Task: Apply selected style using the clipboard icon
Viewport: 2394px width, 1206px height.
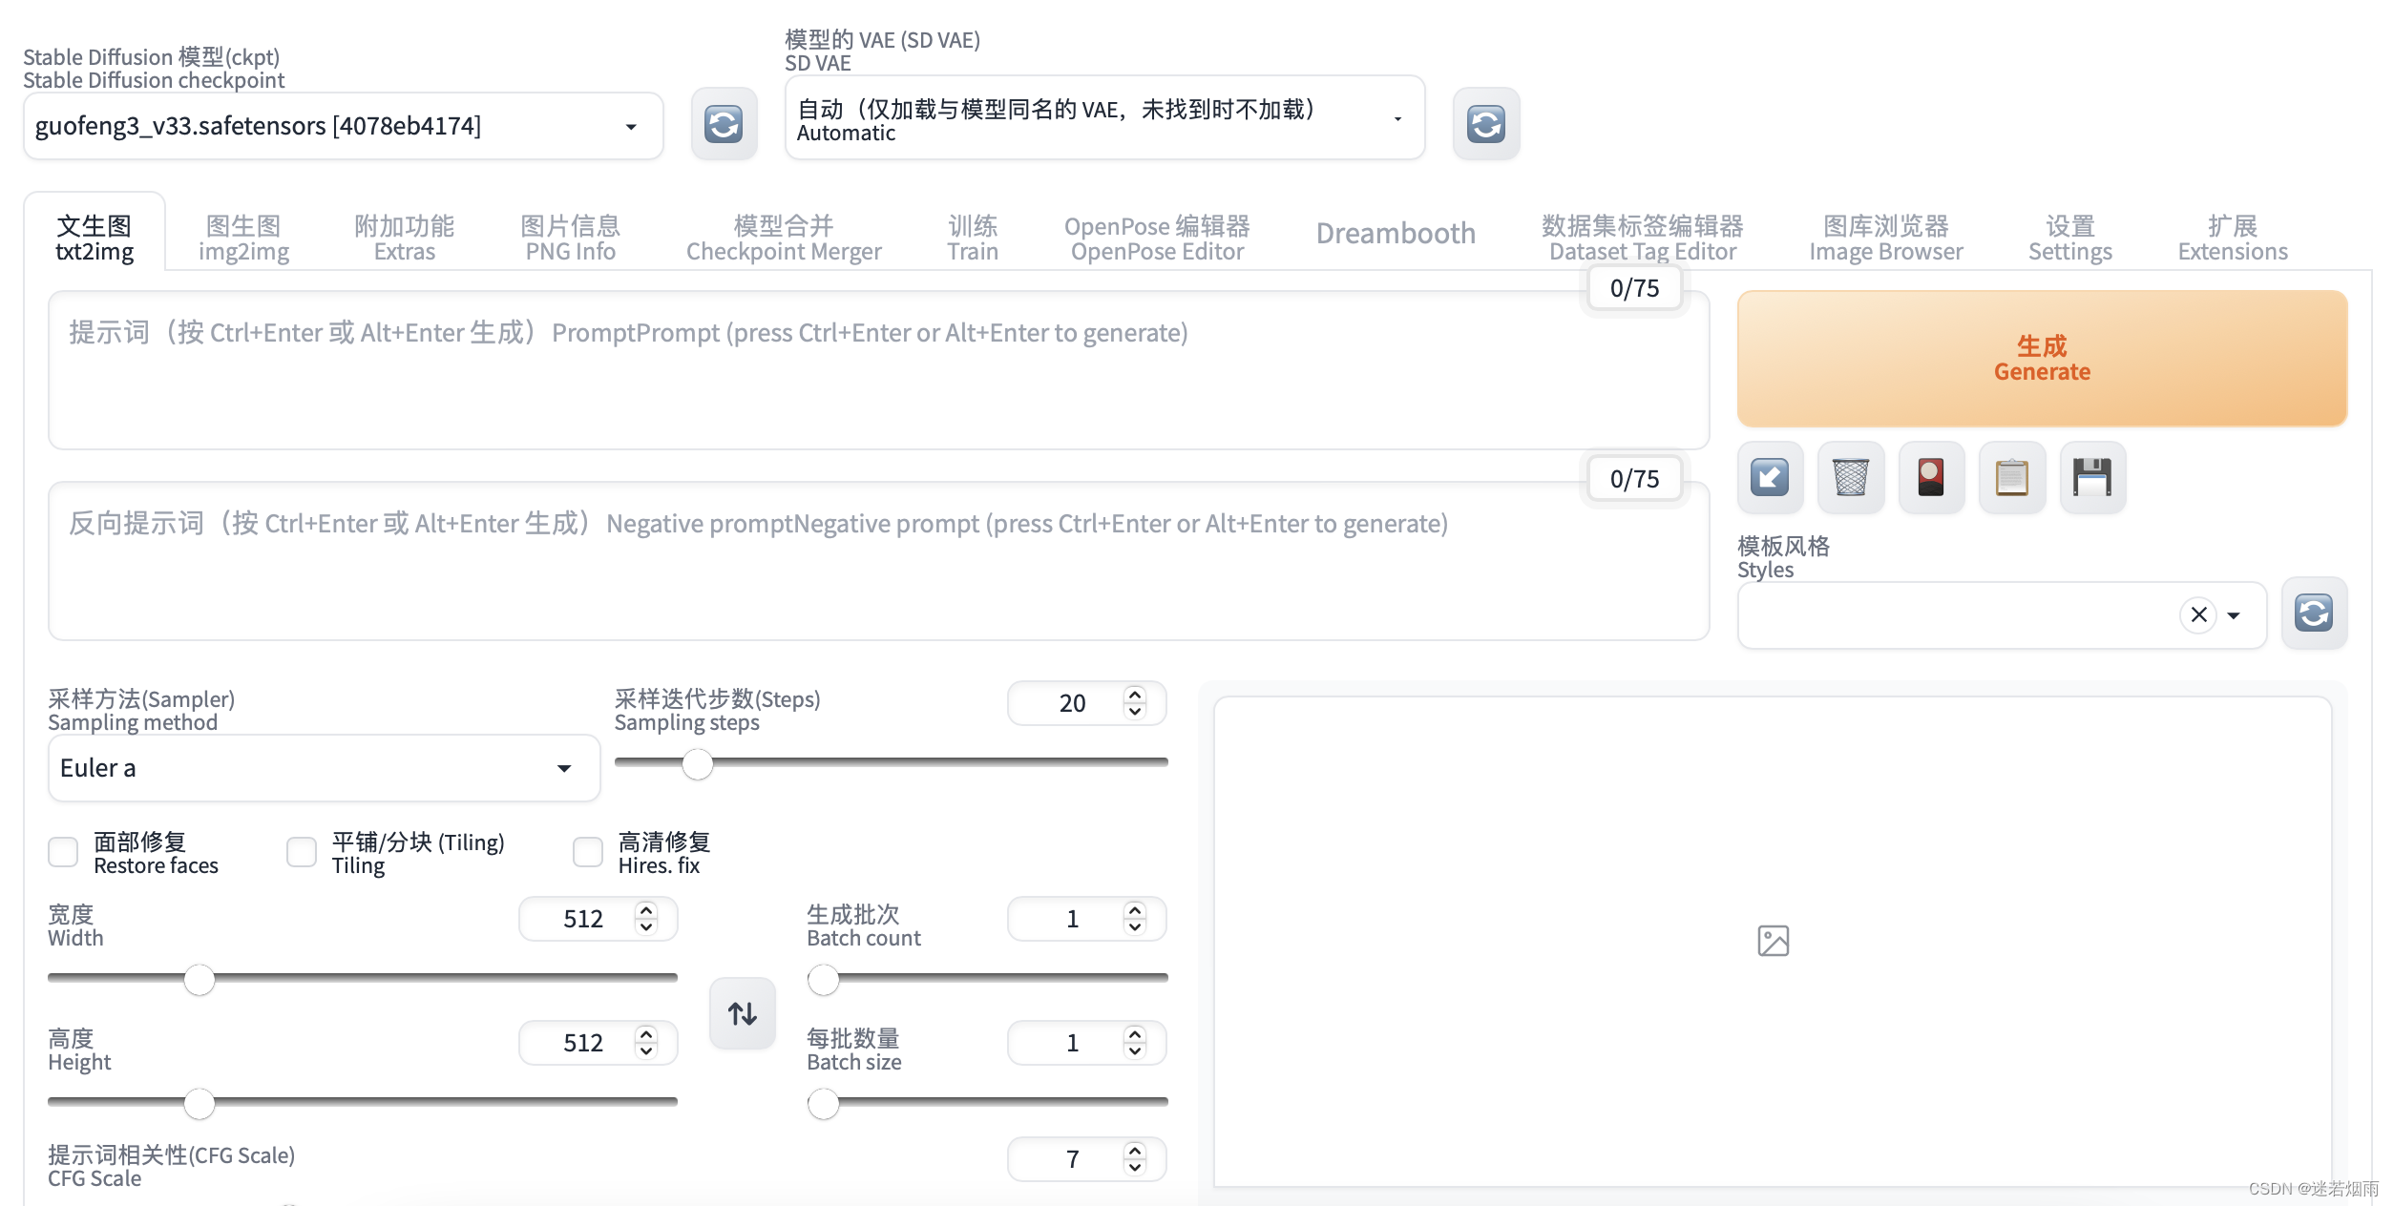Action: [2011, 477]
